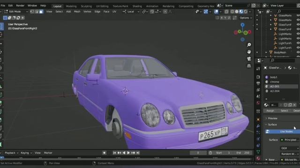Open the Local transform orientation dropdown
300x168 pixels.
click(x=131, y=12)
